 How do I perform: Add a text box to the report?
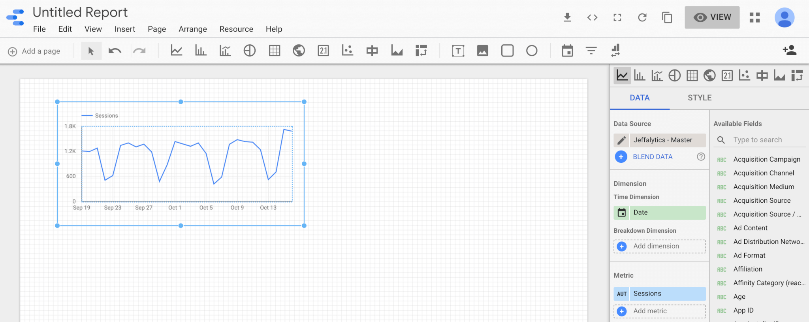pyautogui.click(x=458, y=51)
